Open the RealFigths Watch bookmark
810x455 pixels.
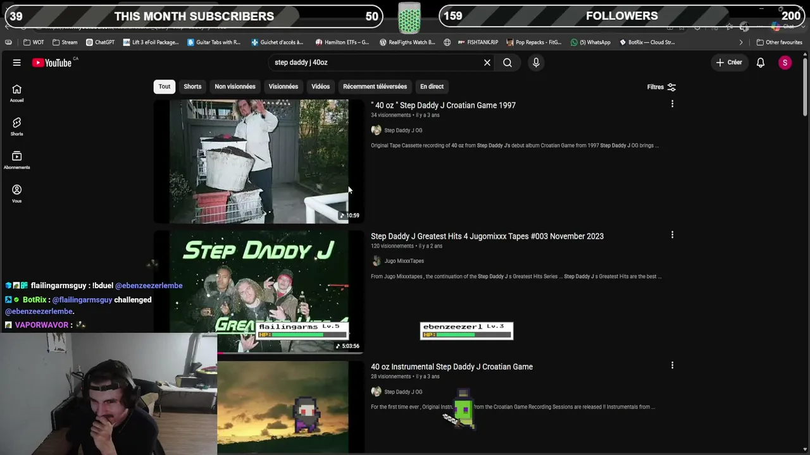407,42
